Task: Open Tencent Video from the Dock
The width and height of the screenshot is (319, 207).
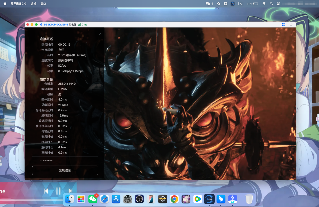Action: coord(198,199)
